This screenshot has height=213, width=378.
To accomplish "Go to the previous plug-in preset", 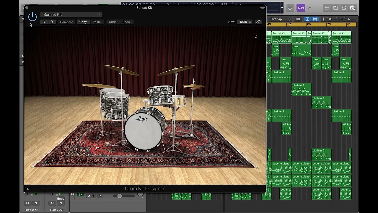I will pyautogui.click(x=44, y=22).
